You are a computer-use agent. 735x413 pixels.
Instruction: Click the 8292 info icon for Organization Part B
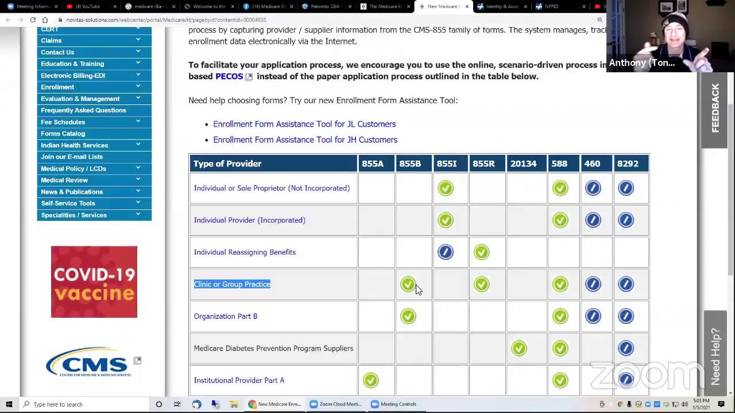tap(626, 317)
